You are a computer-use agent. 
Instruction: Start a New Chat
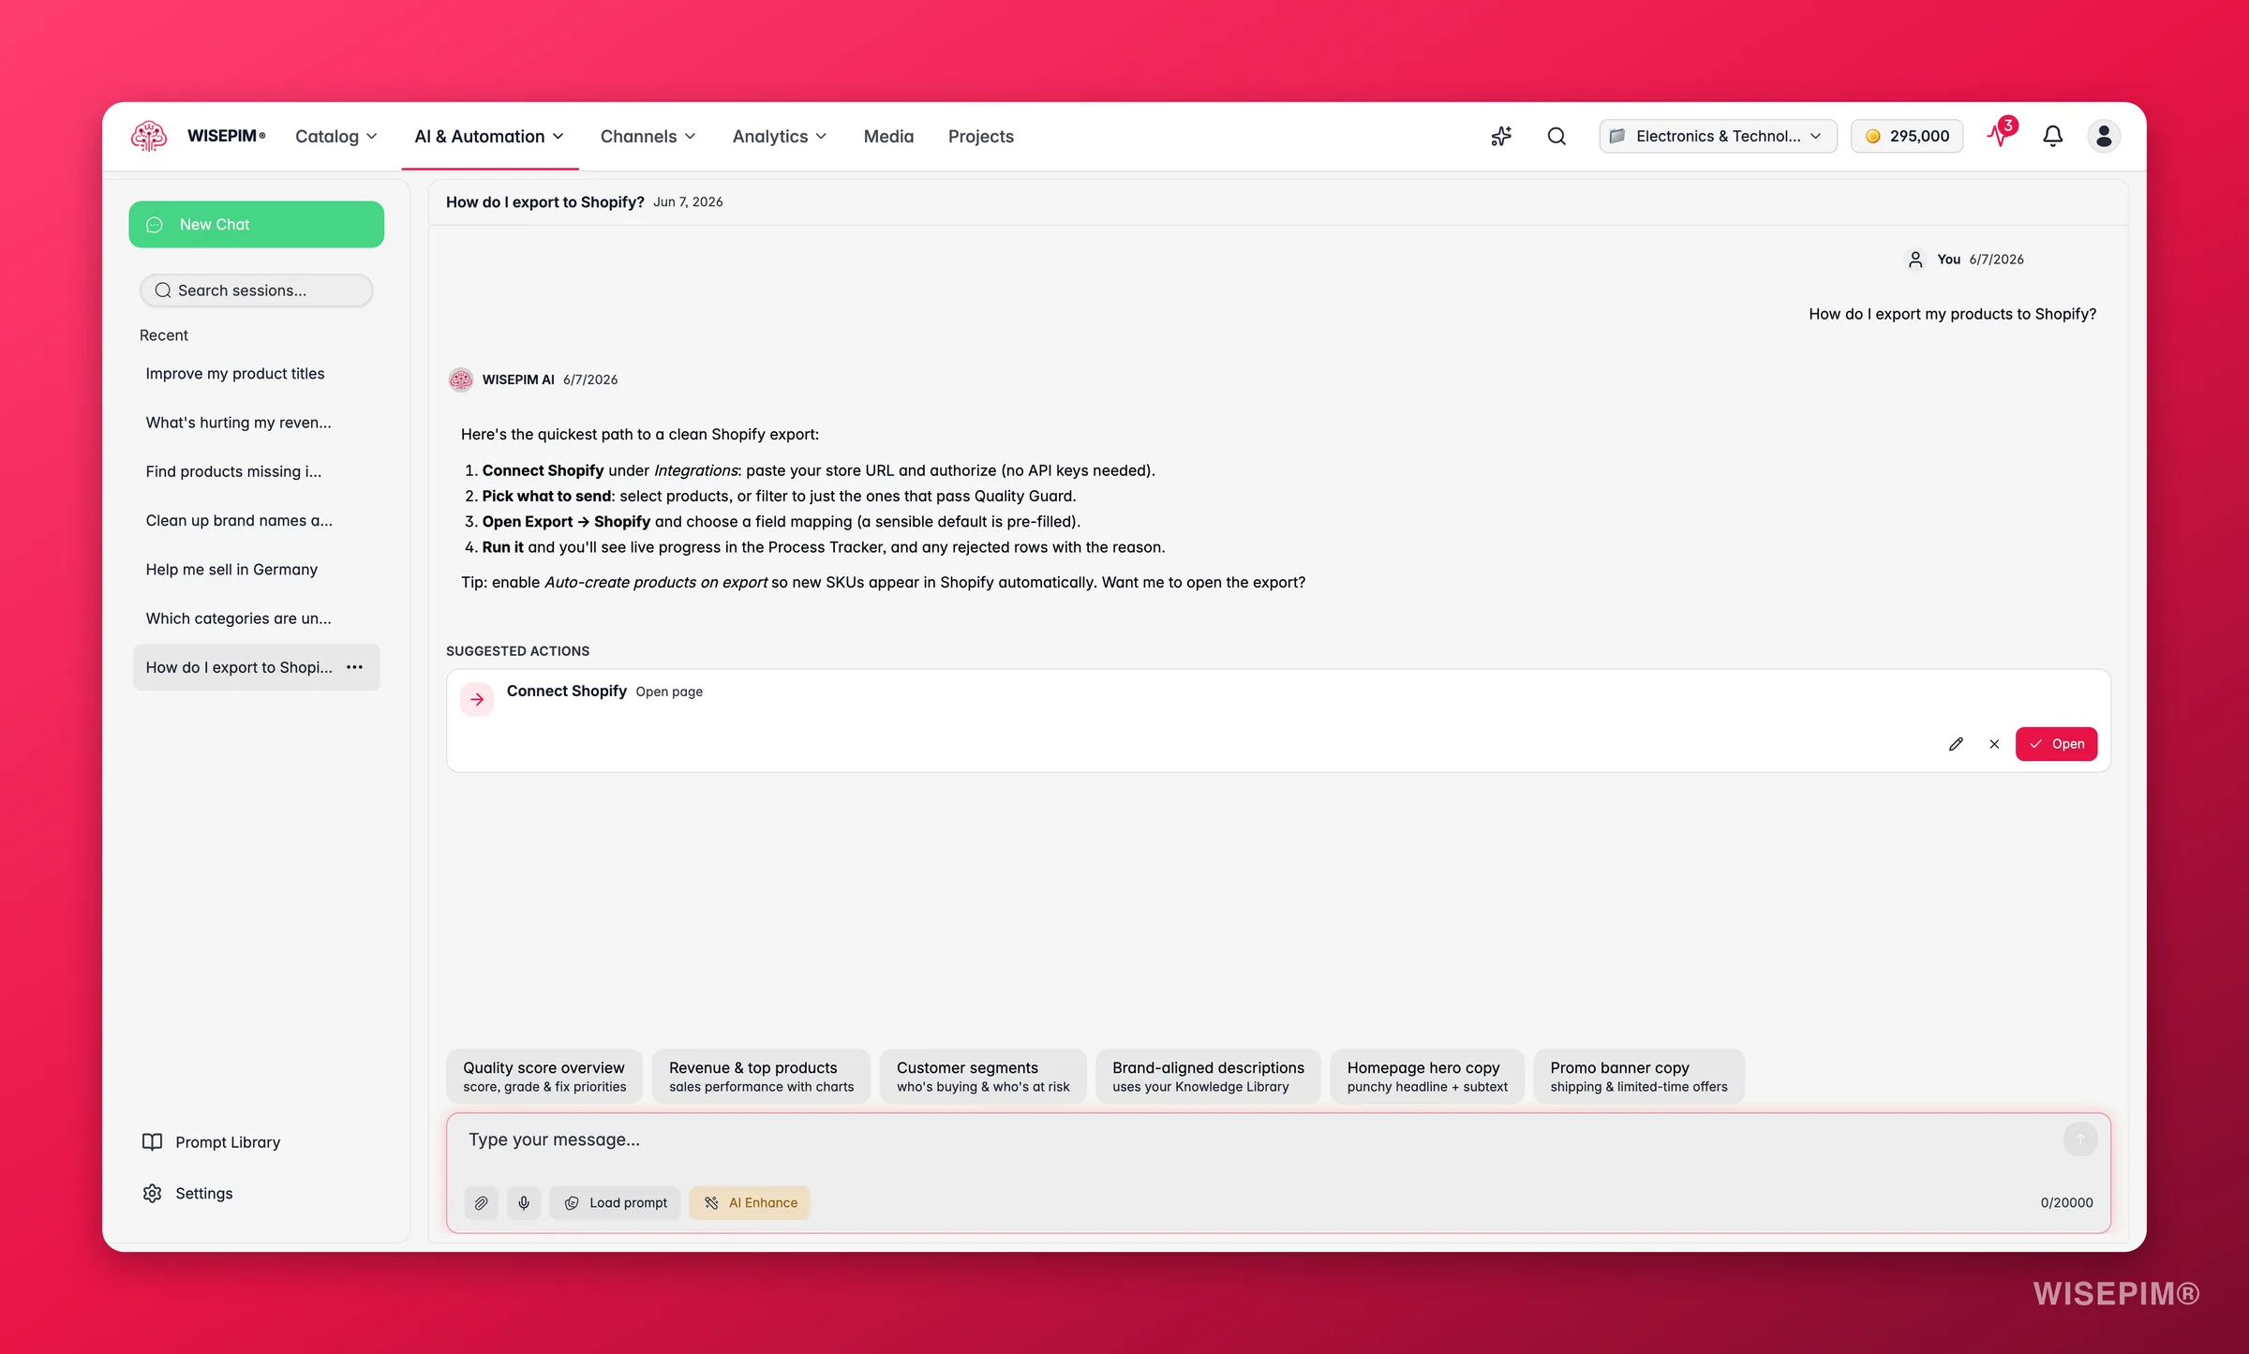257,225
